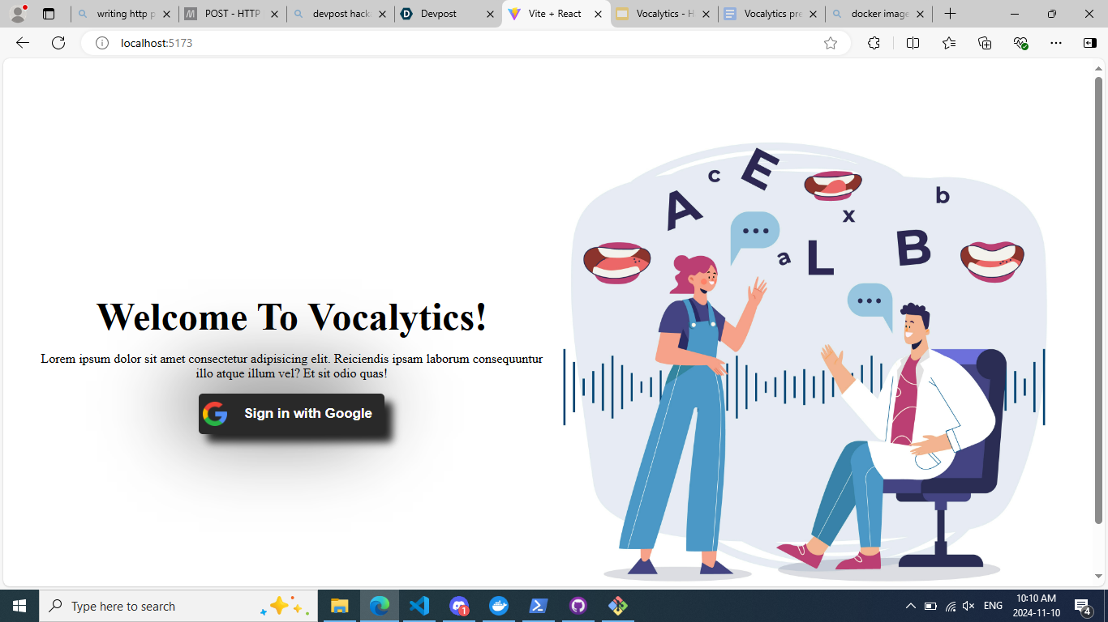Close the Vite + React tab

coord(598,14)
